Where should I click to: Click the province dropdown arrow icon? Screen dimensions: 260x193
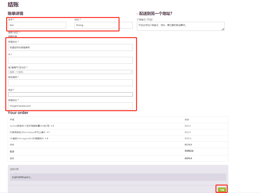coord(131,72)
